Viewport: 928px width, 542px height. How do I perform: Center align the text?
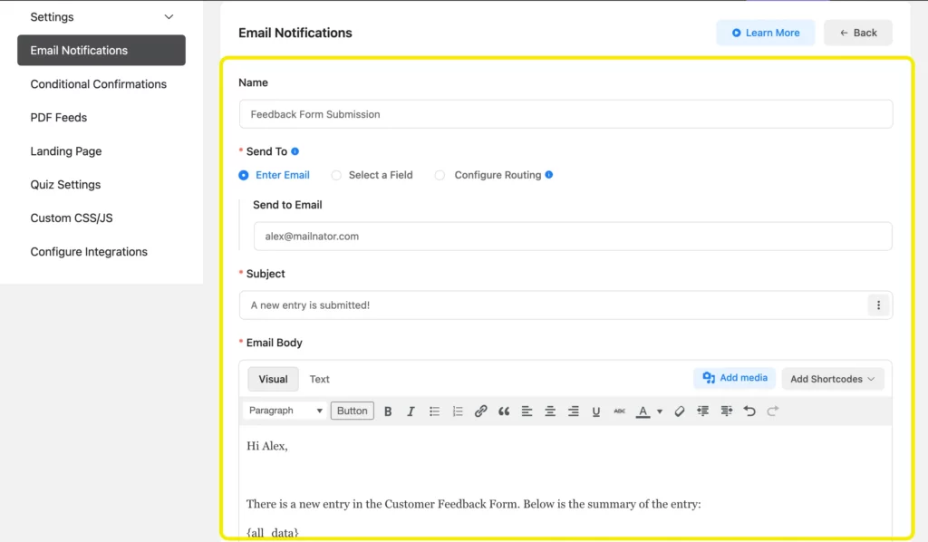[x=550, y=411]
